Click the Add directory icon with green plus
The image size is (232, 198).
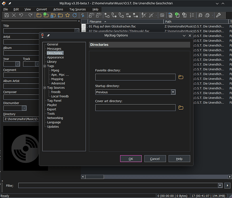[x=46, y=15]
